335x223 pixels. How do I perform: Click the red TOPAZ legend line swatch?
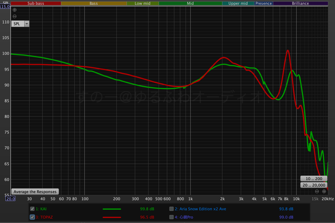tap(112, 217)
